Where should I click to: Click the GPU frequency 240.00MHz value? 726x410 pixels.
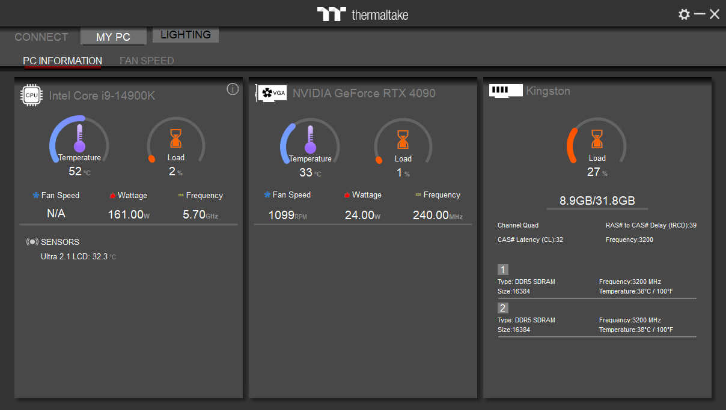(x=438, y=215)
